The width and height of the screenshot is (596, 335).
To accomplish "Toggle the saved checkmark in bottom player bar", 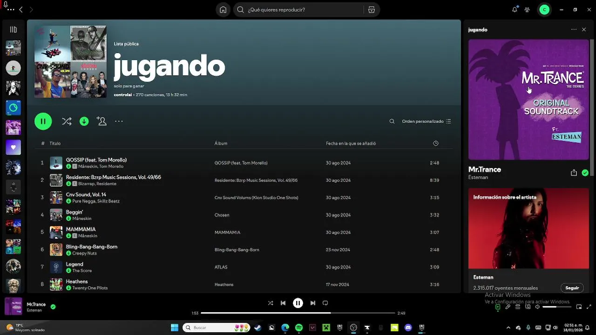I will (53, 307).
